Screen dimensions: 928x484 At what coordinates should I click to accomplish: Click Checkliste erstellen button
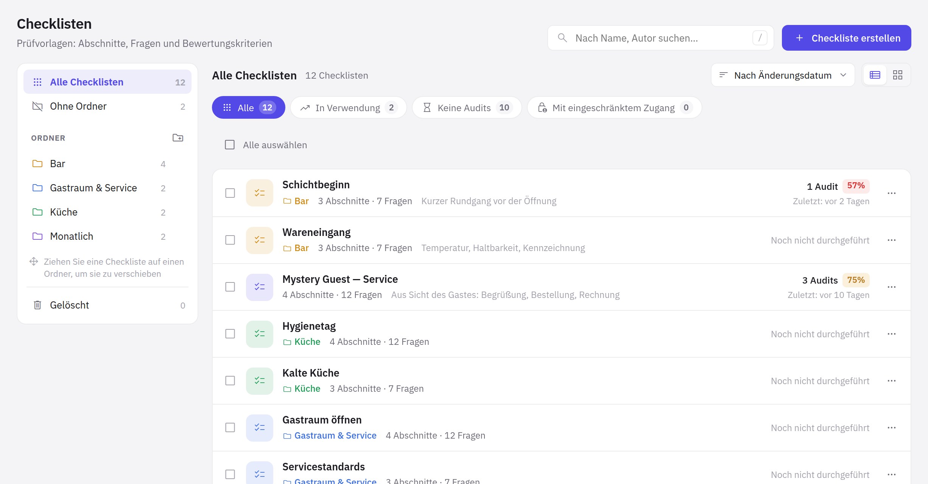(846, 38)
